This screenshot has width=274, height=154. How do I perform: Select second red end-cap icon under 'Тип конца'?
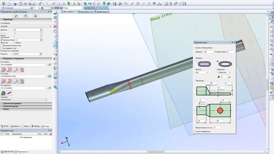coord(9,81)
